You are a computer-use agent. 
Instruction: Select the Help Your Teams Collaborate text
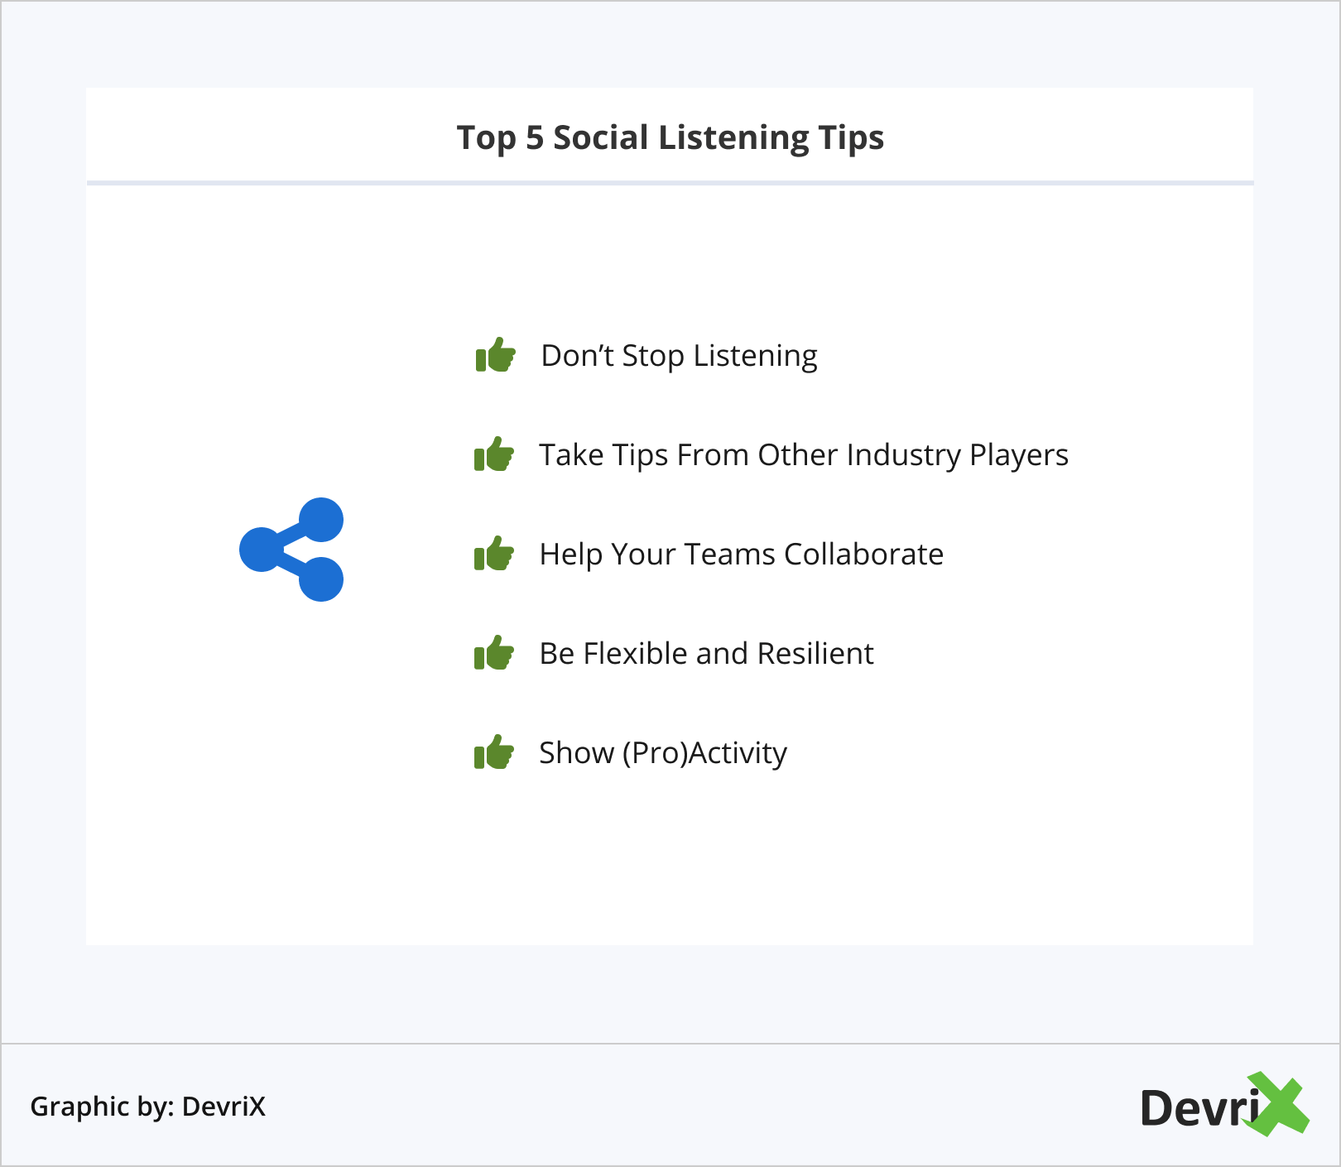point(741,555)
